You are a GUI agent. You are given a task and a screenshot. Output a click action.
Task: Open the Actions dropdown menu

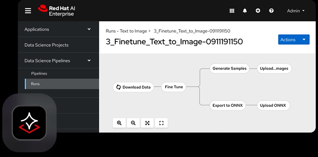point(293,40)
